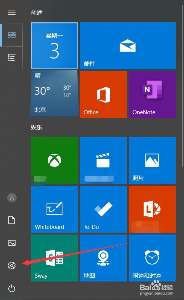Open the 照片 Photos tile
Viewport: 184px width, 300px height.
click(152, 160)
